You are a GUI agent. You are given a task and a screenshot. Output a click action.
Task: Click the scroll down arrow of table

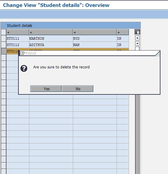click(x=137, y=43)
